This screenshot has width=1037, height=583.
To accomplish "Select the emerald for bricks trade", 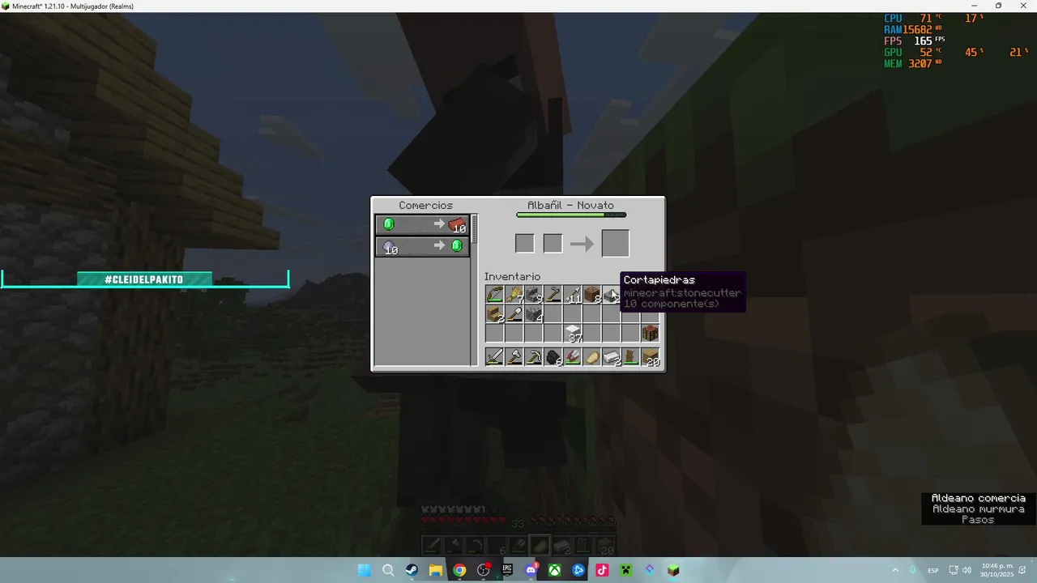I will coord(422,224).
